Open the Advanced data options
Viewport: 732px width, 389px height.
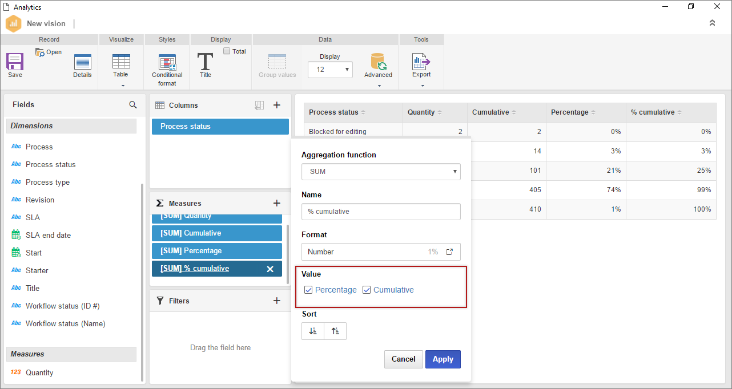378,62
